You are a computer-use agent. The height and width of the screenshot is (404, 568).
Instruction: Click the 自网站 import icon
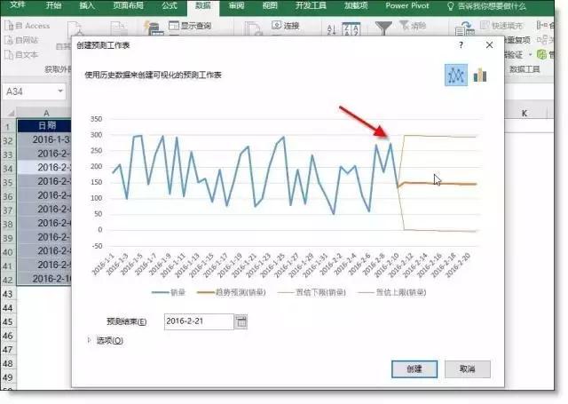pyautogui.click(x=9, y=40)
